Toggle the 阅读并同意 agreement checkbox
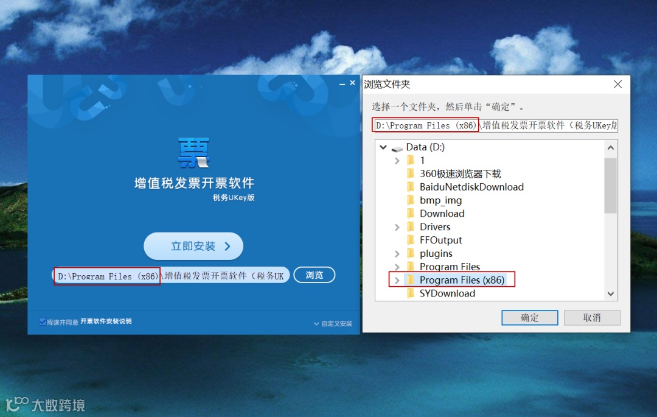The image size is (657, 417). (43, 321)
